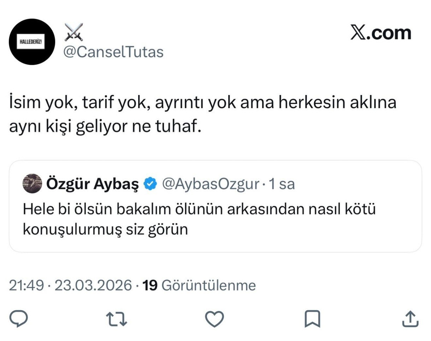Click the crossed swords emoji display name
431x341 pixels.
click(74, 32)
